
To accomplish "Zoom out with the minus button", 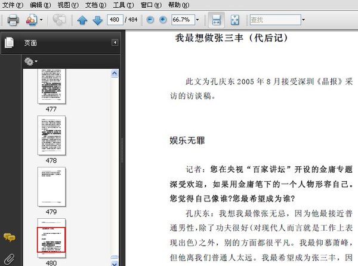I will pos(150,20).
